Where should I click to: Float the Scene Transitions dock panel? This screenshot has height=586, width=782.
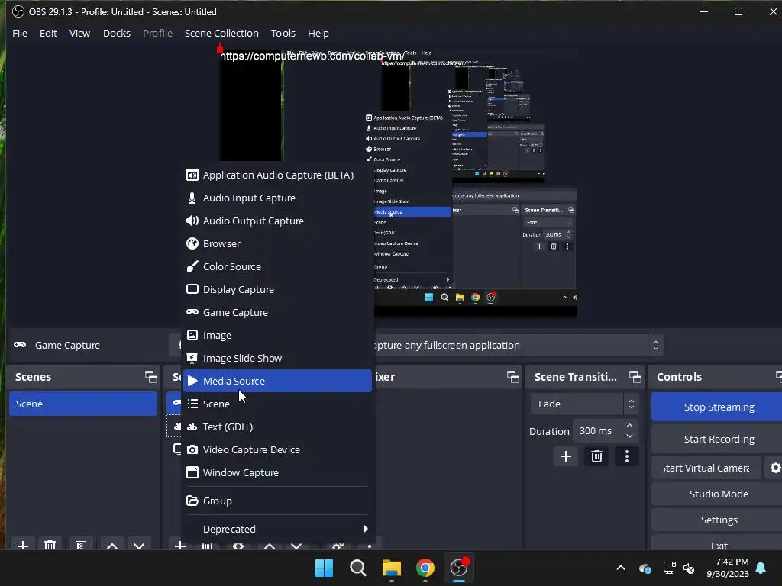635,377
